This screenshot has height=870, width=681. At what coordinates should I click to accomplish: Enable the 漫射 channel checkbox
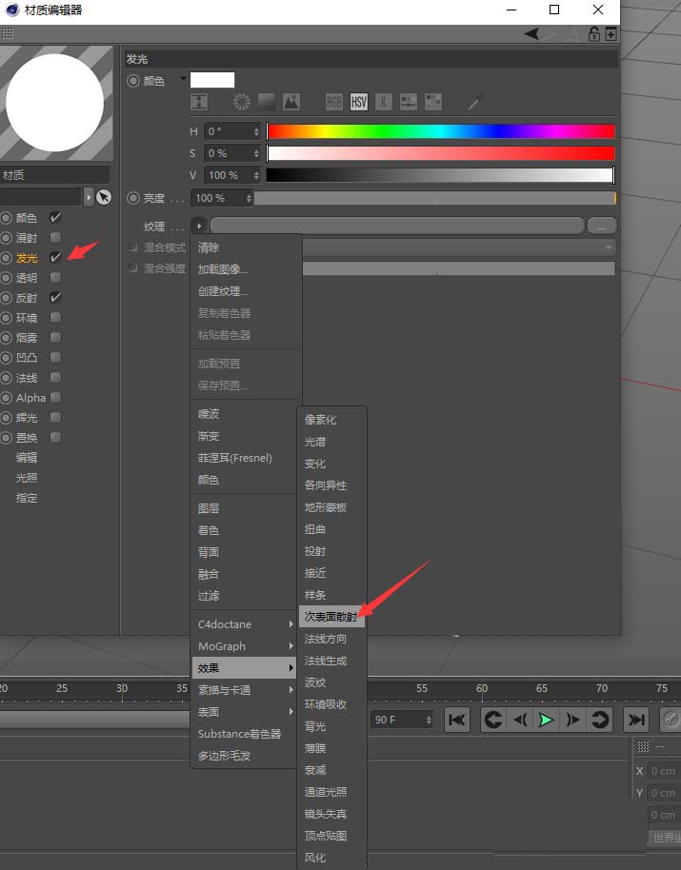55,237
